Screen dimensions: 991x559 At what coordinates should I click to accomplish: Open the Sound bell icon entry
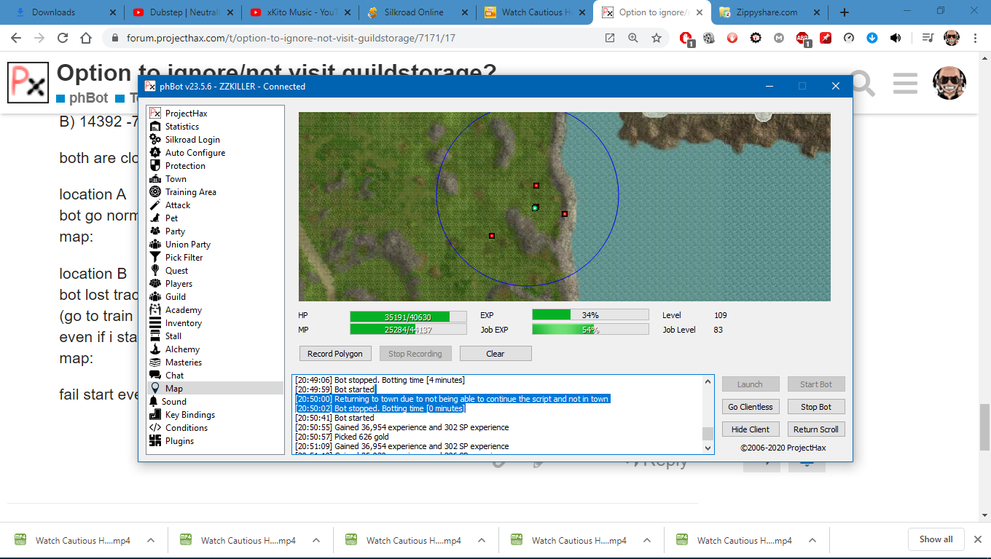154,402
